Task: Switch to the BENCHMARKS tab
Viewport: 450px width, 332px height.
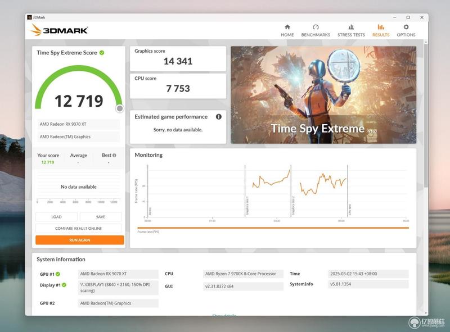Action: (316, 30)
